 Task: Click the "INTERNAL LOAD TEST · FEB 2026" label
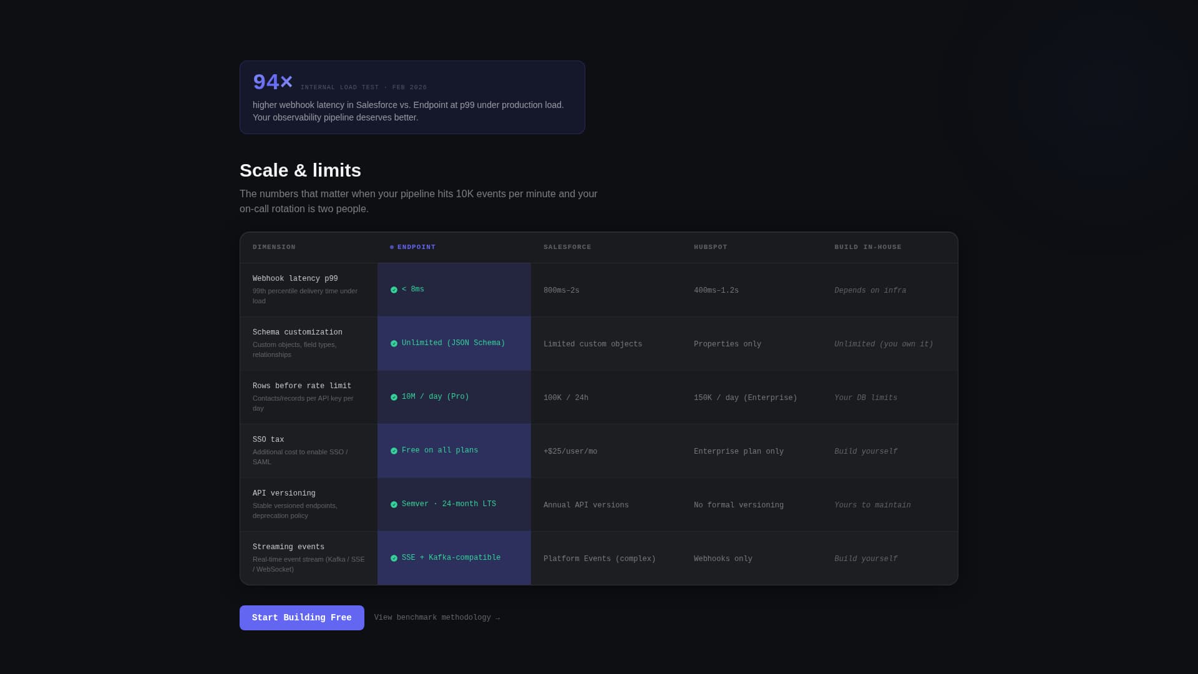(x=364, y=87)
